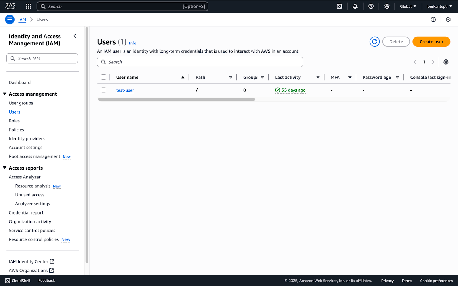Image resolution: width=458 pixels, height=286 pixels.
Task: Toggle the hamburger navigation menu
Action: click(10, 19)
